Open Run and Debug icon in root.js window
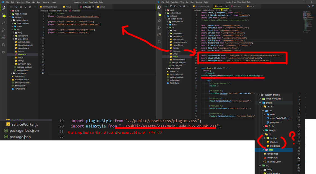Image resolution: width=316 pixels, height=174 pixels. point(159,28)
